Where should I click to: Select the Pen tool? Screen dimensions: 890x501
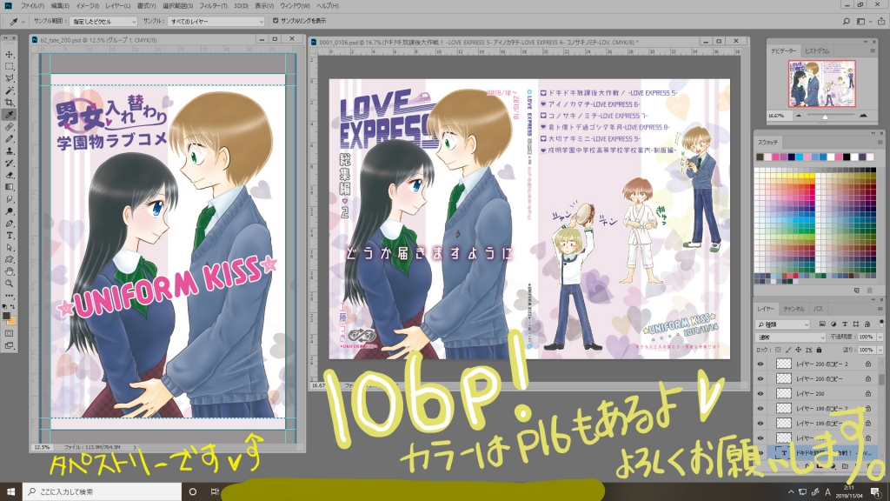click(x=10, y=224)
